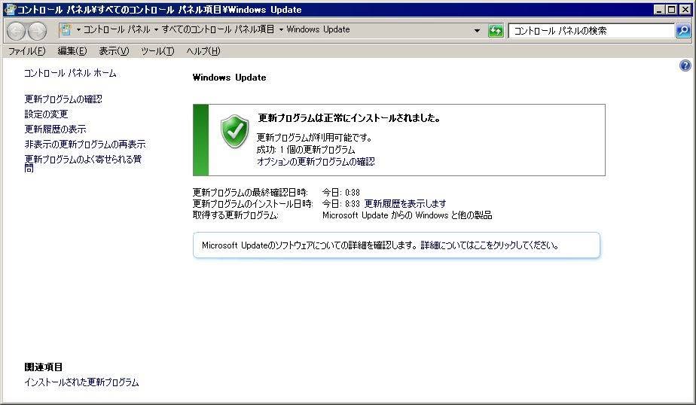
Task: Open 更新履歴の表示 in the sidebar
Action: 55,129
